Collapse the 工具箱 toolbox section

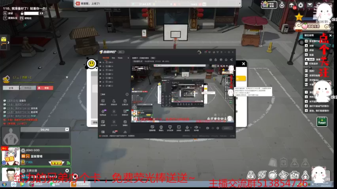[127, 94]
